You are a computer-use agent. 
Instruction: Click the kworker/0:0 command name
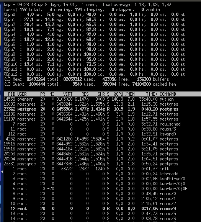[172, 184]
